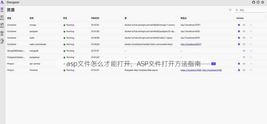Viewport: 267px width, 124px height.
Task: Stop the redis-commander container
Action: pos(239,44)
